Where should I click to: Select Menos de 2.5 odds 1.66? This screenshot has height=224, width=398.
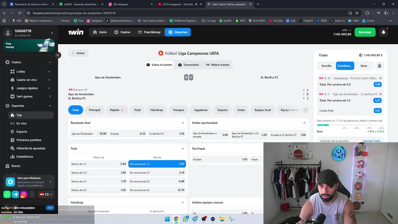[99, 173]
